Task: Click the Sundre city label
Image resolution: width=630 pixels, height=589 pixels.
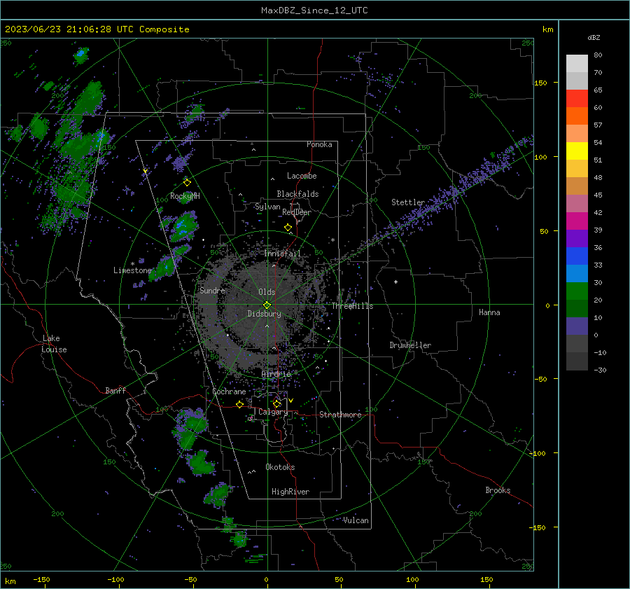Action: click(212, 290)
